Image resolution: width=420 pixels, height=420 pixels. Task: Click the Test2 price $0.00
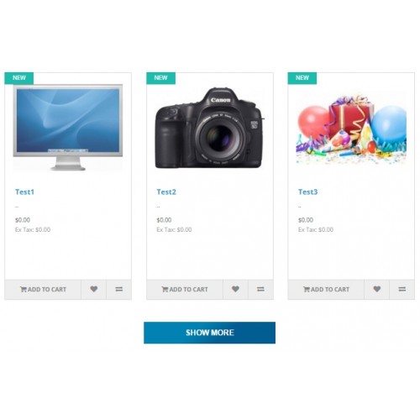(x=164, y=220)
